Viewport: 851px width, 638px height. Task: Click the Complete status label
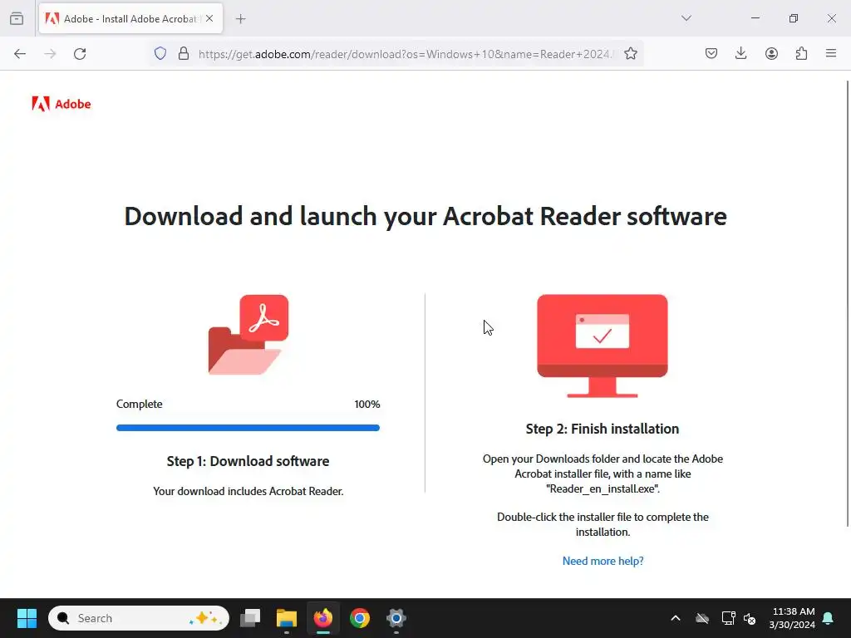140,405
